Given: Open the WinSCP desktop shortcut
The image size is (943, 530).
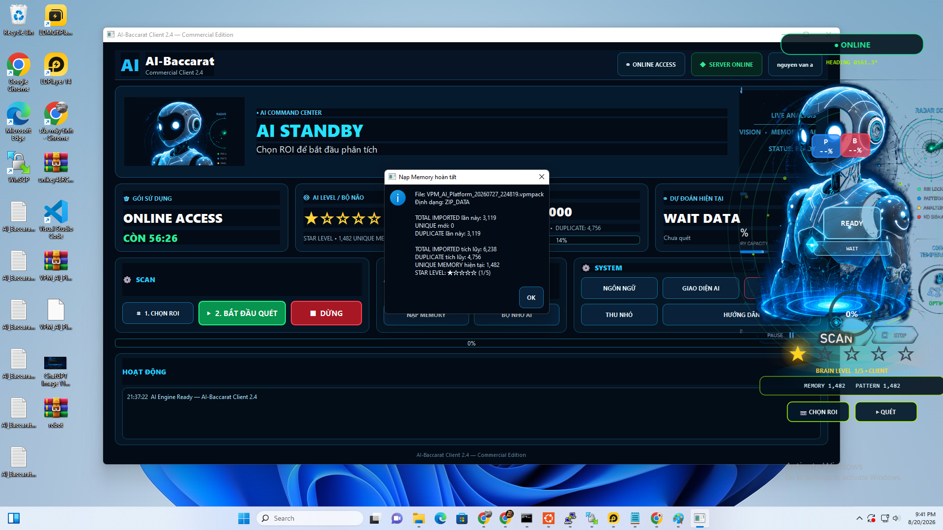Looking at the screenshot, I should (x=19, y=167).
